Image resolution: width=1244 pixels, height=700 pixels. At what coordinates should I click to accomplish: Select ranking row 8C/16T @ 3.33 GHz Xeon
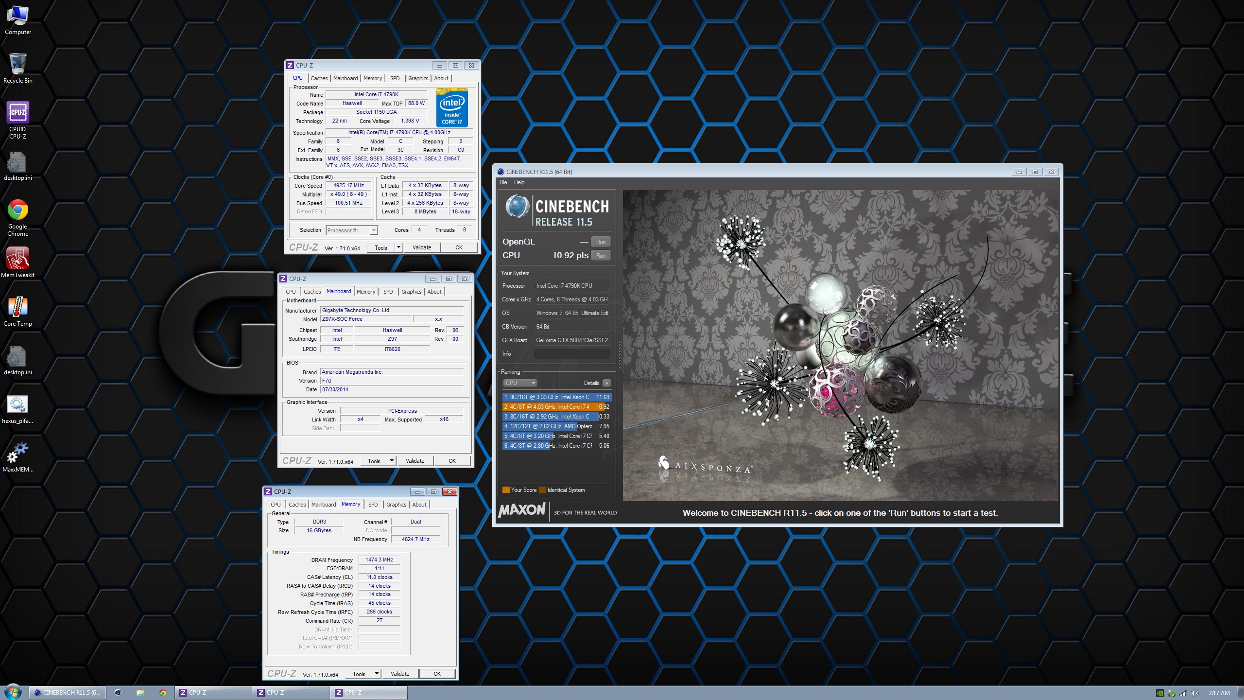557,397
